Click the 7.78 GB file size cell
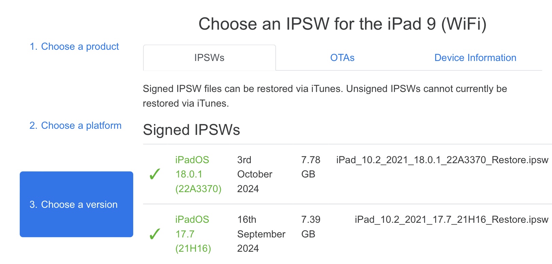 tap(311, 167)
